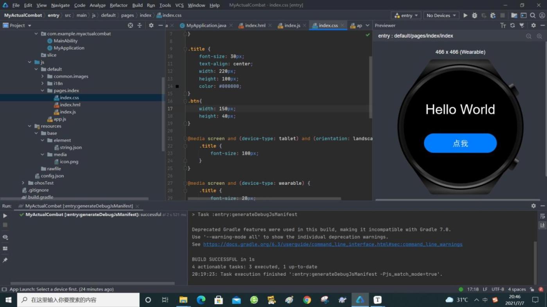Viewport: 547px width, 307px height.
Task: Toggle soft-wrap in Run console
Action: [542, 216]
